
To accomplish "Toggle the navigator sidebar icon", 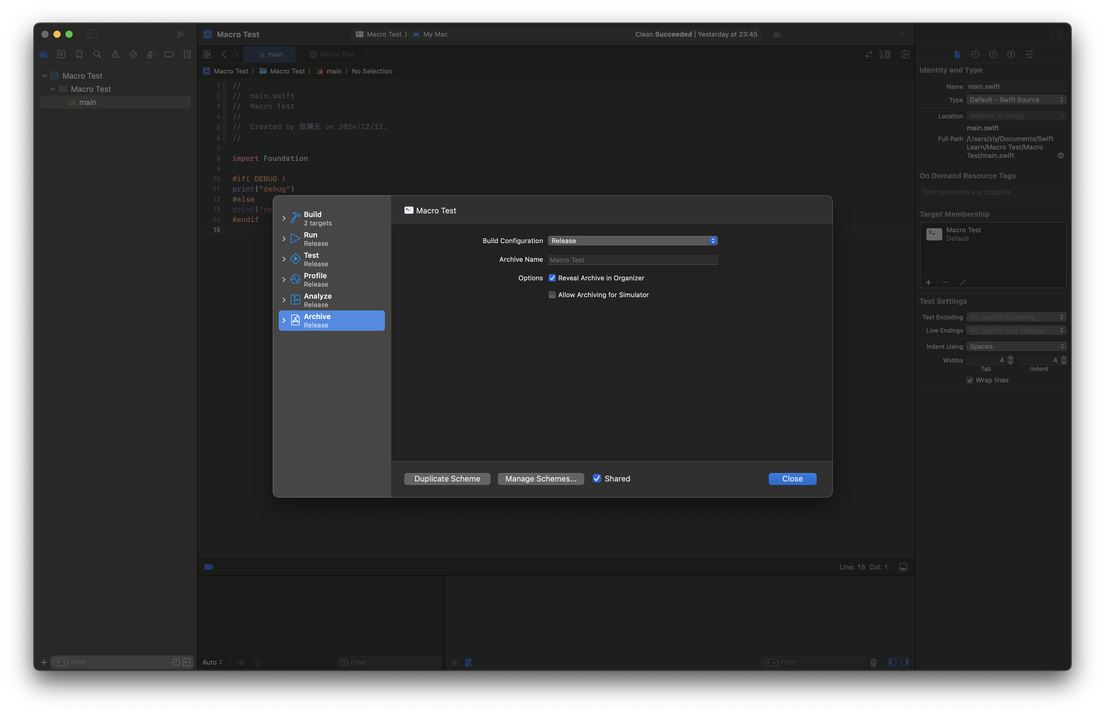I will pos(92,34).
